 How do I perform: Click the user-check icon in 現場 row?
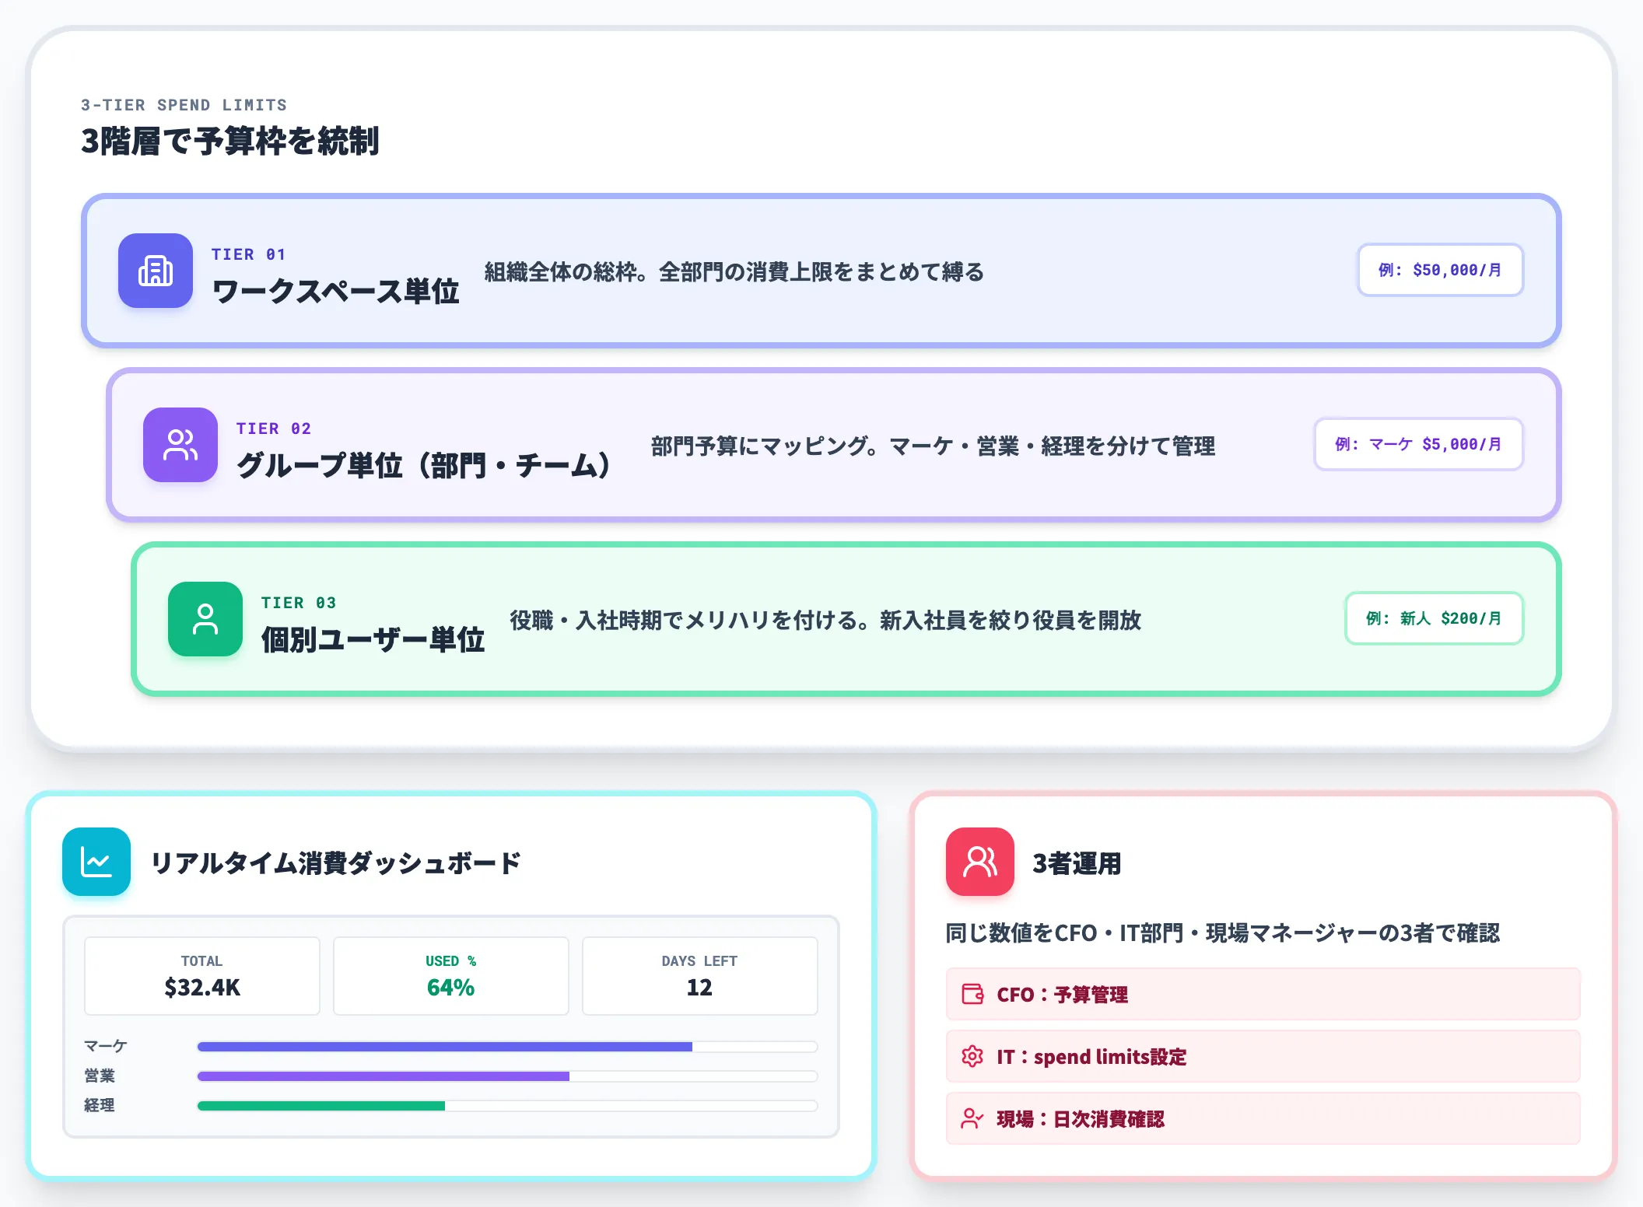tap(972, 1118)
